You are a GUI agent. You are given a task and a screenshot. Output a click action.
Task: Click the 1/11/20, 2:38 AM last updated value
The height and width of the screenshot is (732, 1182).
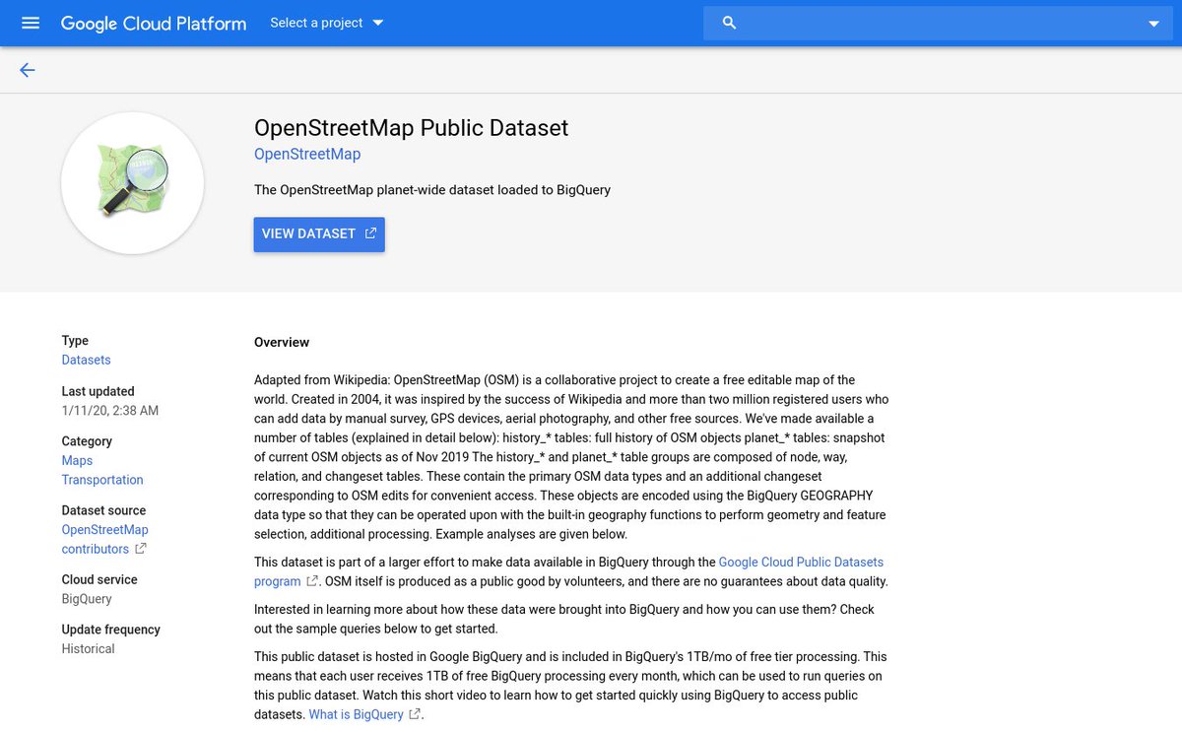click(x=110, y=411)
